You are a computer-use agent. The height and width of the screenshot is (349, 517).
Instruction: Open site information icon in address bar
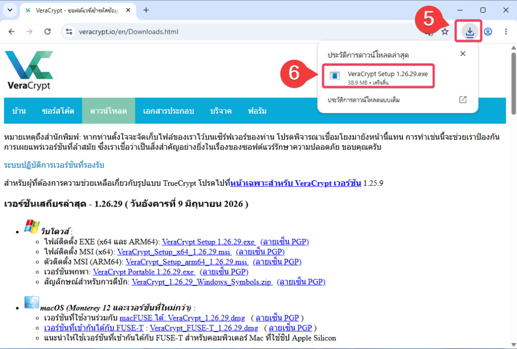(x=69, y=32)
